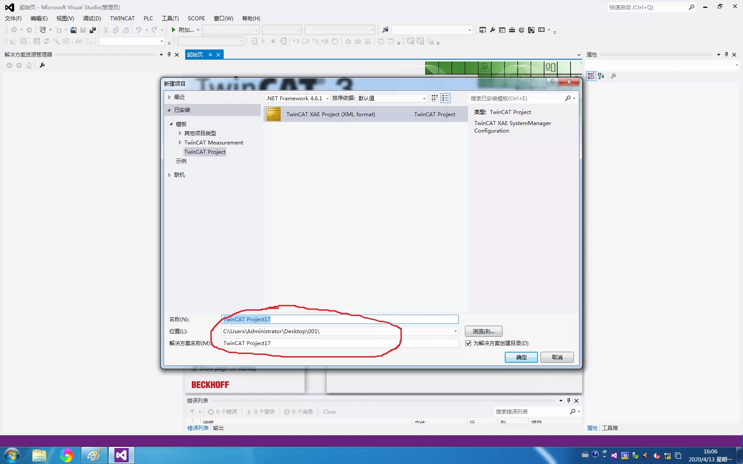
Task: Open the Visual Studio app in the taskbar
Action: click(x=122, y=455)
